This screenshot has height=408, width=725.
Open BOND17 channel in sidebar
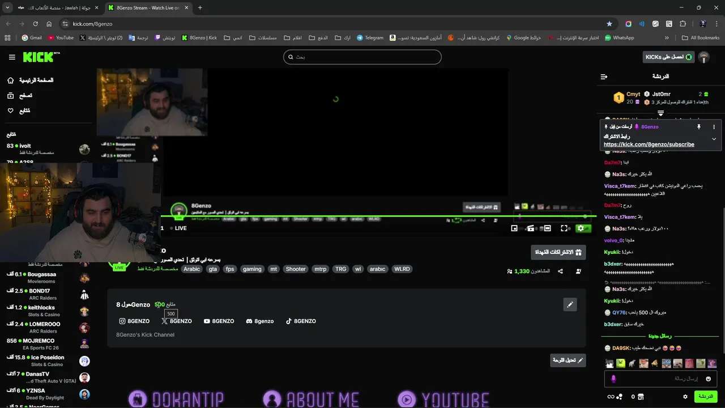[48, 294]
